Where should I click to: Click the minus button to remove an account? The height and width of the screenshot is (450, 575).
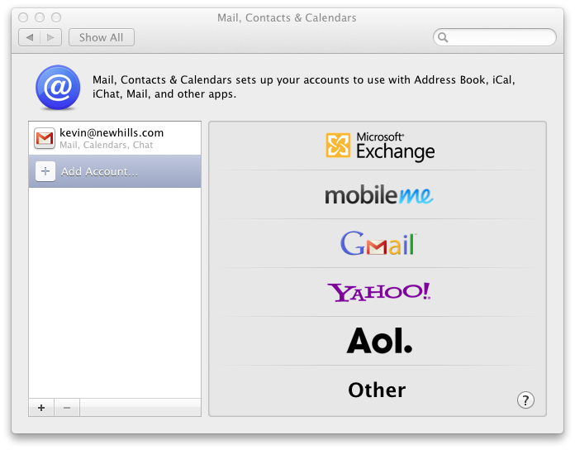pos(67,408)
